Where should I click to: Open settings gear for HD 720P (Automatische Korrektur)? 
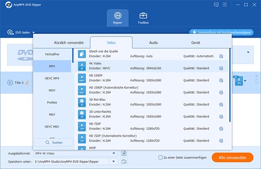click(221, 141)
